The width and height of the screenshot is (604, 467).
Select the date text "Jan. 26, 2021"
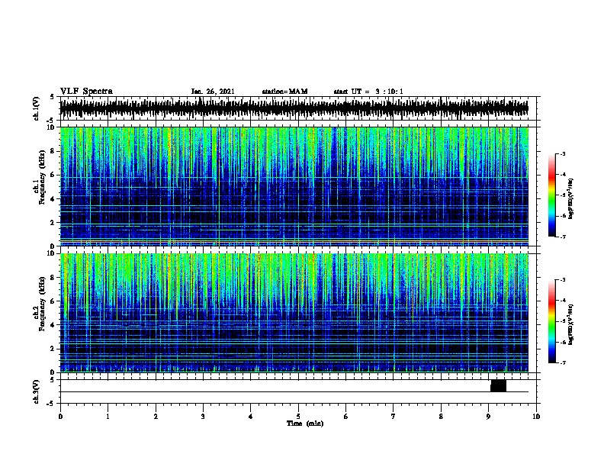tap(213, 92)
